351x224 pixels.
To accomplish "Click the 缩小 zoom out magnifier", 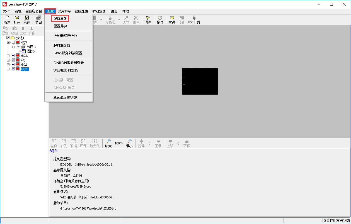I will click(x=129, y=141).
